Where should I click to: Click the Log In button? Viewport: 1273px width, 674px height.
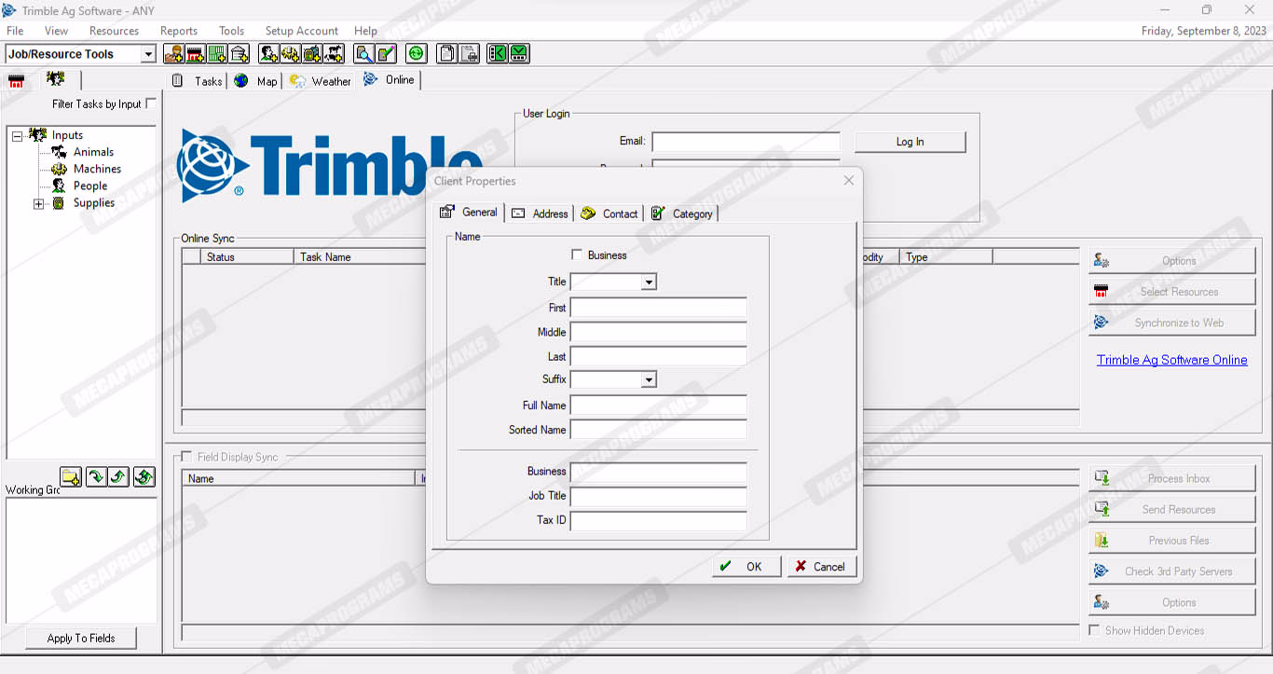(910, 142)
